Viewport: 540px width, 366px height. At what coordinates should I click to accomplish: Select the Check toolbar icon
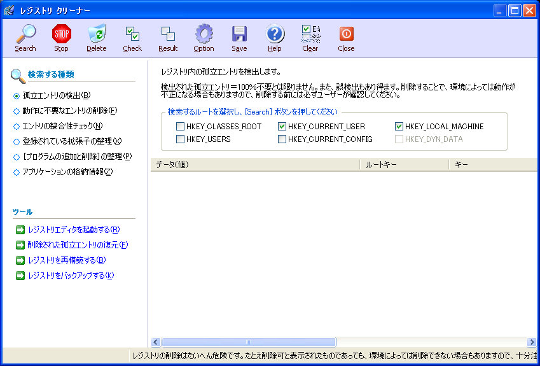(132, 35)
